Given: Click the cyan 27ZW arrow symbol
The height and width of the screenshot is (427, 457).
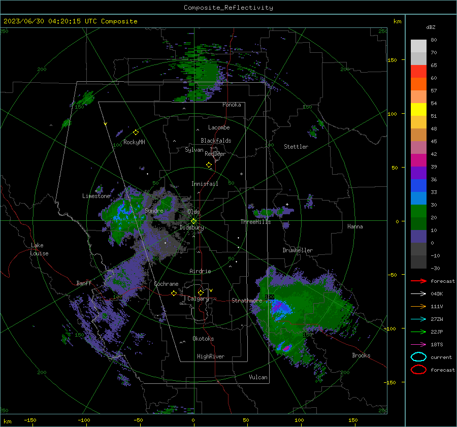Looking at the screenshot, I should 418,319.
